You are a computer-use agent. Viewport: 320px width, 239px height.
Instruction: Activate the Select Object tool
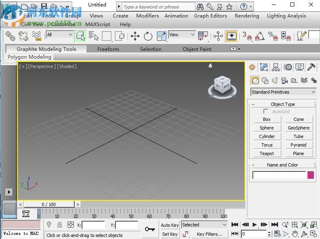81,36
